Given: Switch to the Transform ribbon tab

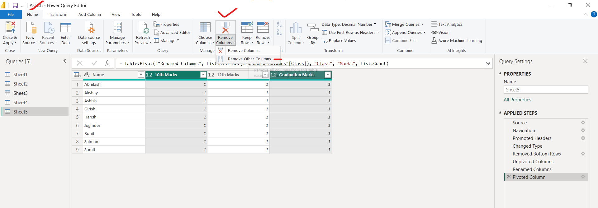Looking at the screenshot, I should 58,15.
